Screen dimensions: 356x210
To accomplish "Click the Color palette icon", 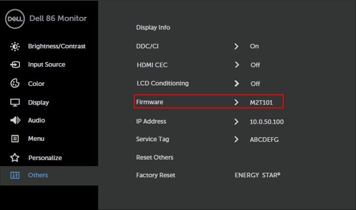I will 15,84.
